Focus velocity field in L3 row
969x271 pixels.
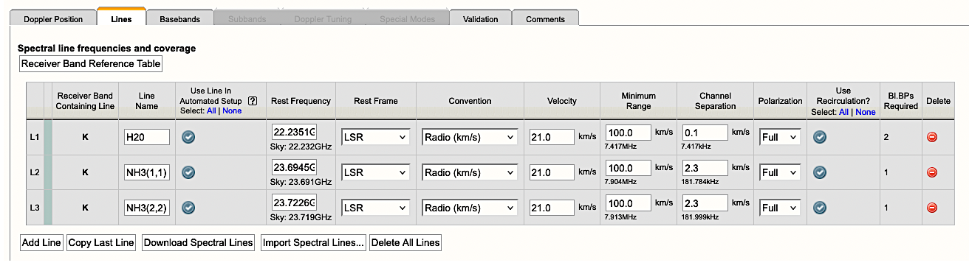click(x=552, y=208)
